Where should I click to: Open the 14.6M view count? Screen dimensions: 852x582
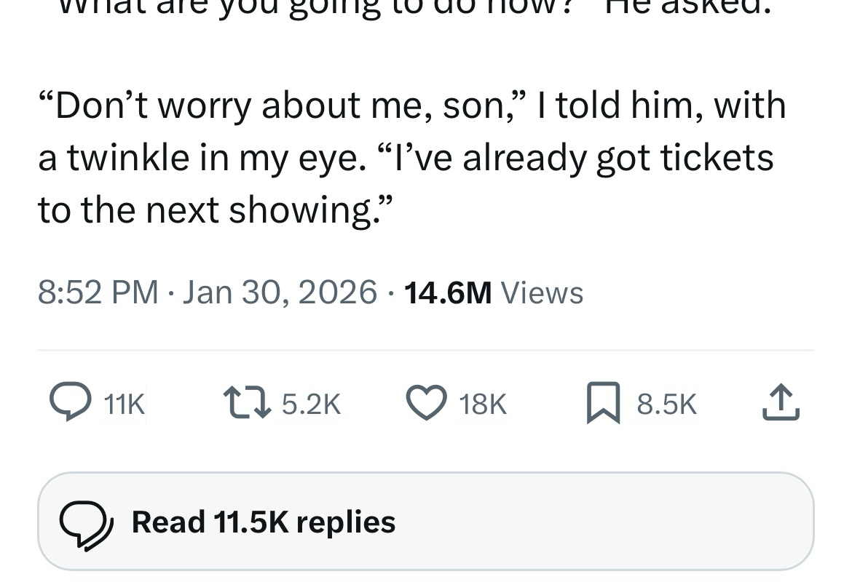(447, 292)
